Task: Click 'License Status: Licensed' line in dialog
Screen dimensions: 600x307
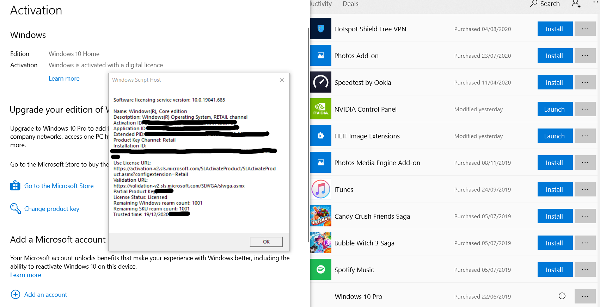Action: click(x=140, y=197)
